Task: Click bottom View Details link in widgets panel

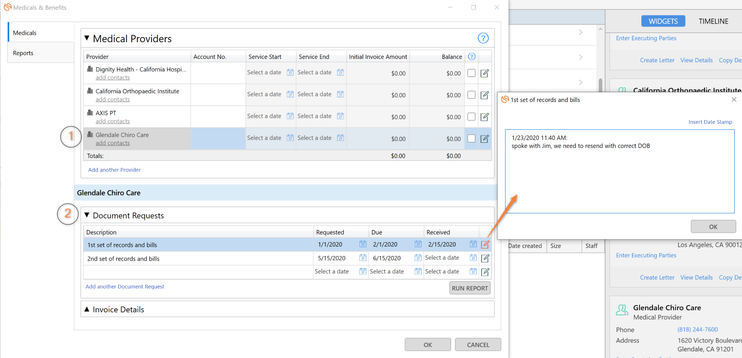Action: [697, 277]
